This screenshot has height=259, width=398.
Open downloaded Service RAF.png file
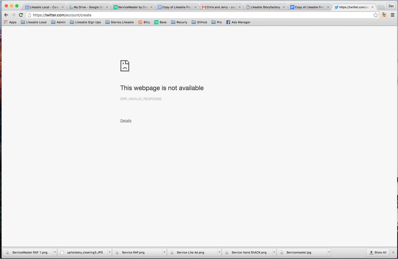(137, 252)
